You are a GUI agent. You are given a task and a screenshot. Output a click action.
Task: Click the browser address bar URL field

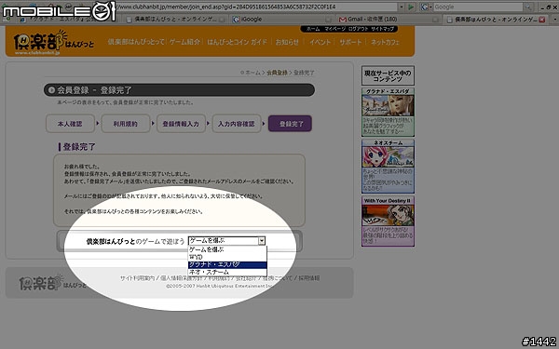[256, 7]
